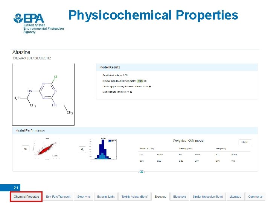The width and height of the screenshot is (271, 203).
Task: Click the Training column header
Action: (186, 148)
